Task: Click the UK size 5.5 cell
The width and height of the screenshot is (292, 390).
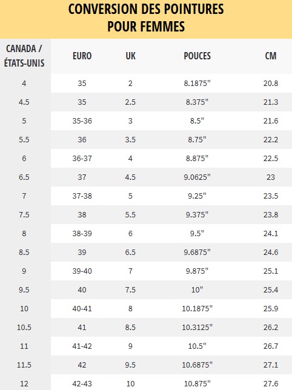Action: [x=130, y=214]
